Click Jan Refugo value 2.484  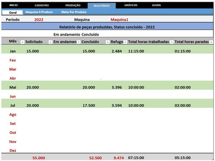tap(117, 51)
